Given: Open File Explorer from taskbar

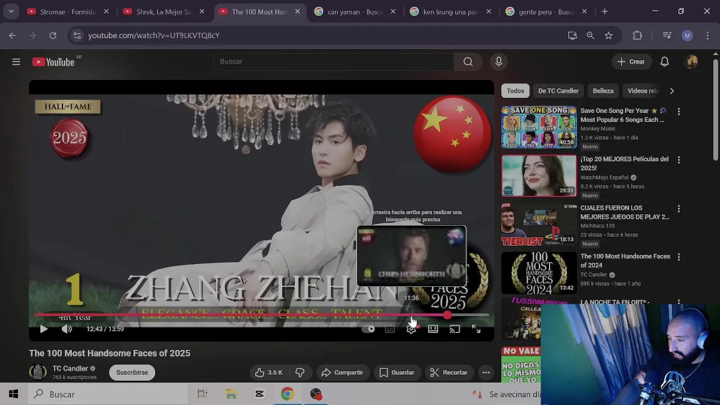Looking at the screenshot, I should [x=231, y=394].
